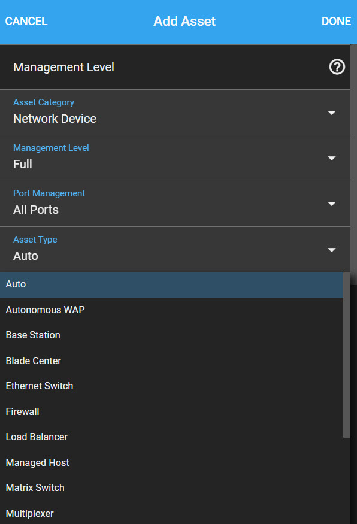Click the asset type list scrollbar
Image resolution: width=357 pixels, height=524 pixels.
(x=347, y=355)
